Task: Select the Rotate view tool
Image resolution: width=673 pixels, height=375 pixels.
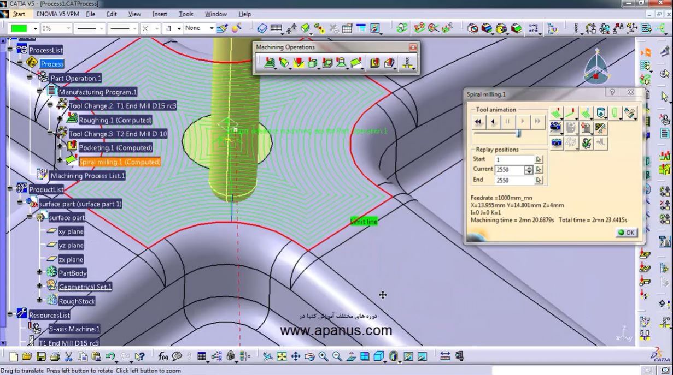Action: pos(309,356)
